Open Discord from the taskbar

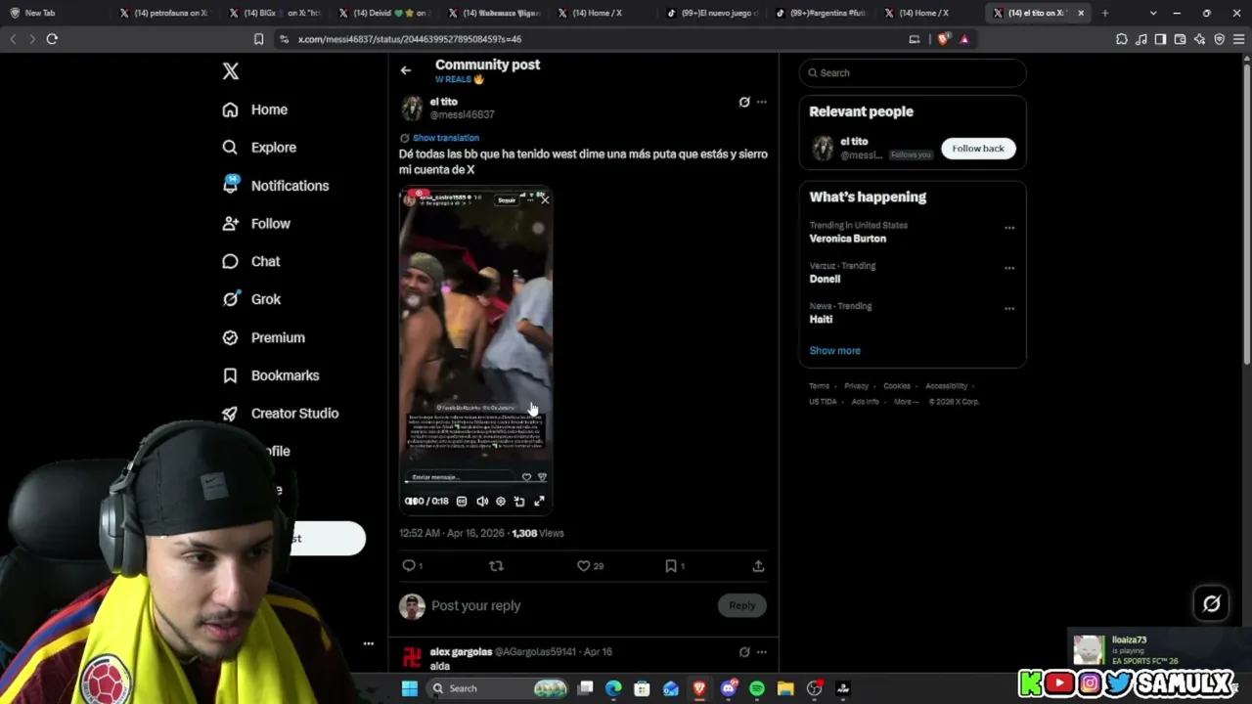pos(729,688)
